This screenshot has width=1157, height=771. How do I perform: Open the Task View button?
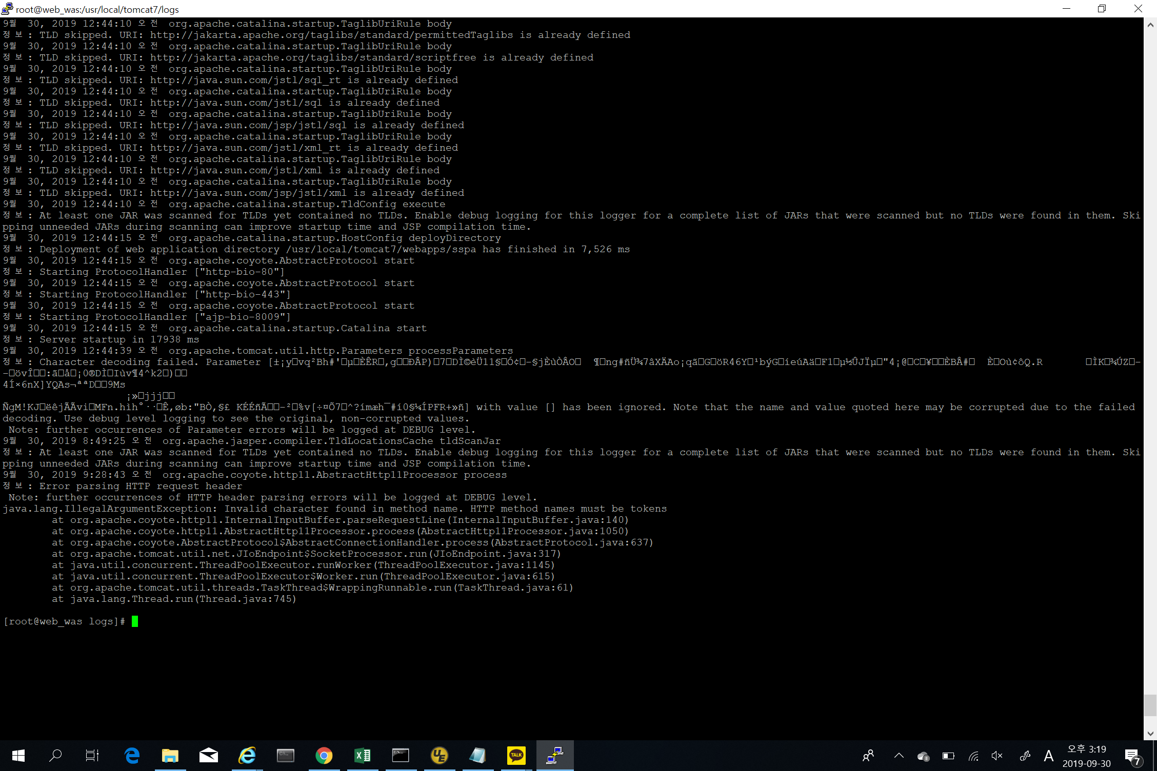coord(92,755)
